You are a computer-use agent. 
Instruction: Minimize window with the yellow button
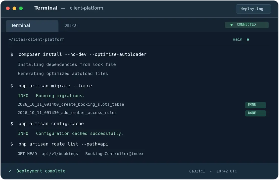click(x=14, y=8)
